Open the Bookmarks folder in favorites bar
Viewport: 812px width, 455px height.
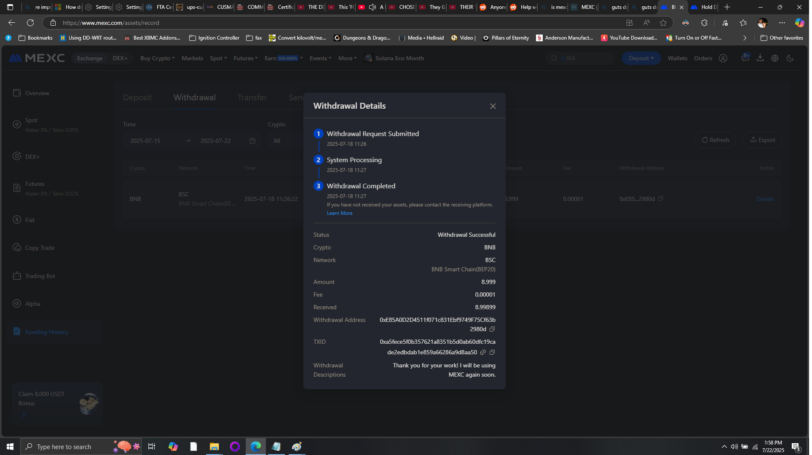36,38
